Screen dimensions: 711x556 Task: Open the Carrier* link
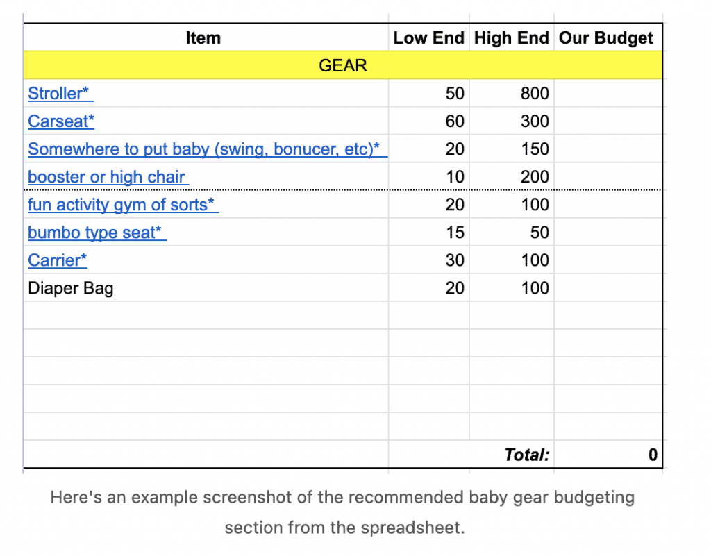58,260
